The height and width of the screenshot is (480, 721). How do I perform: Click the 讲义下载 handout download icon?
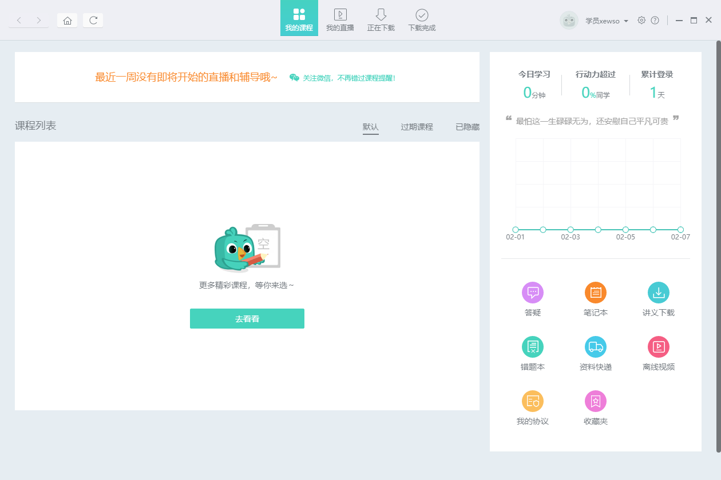tap(658, 293)
